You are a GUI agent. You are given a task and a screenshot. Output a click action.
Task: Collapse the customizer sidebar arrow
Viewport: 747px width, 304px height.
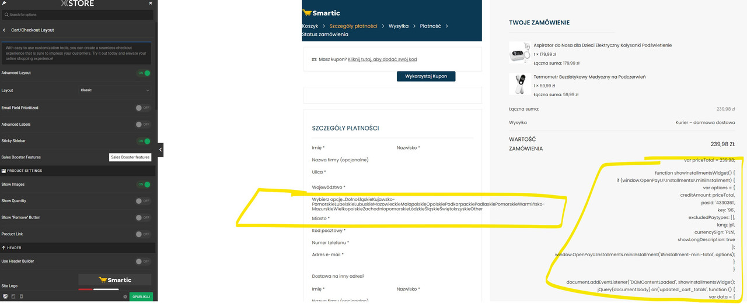click(x=160, y=150)
